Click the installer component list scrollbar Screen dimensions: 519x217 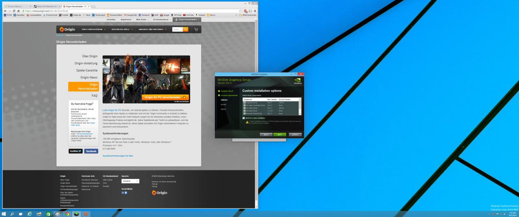click(x=300, y=107)
